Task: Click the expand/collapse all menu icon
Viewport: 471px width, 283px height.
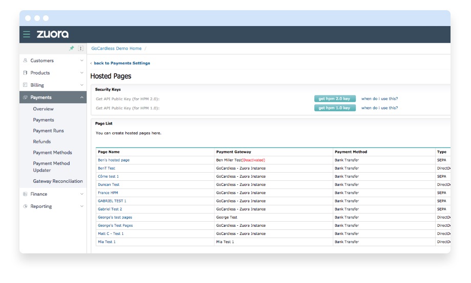Action: pyautogui.click(x=80, y=49)
